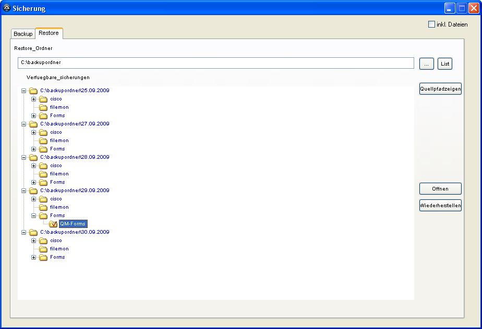Select the Restore tab
Viewport: 482px width, 329px height.
click(49, 33)
